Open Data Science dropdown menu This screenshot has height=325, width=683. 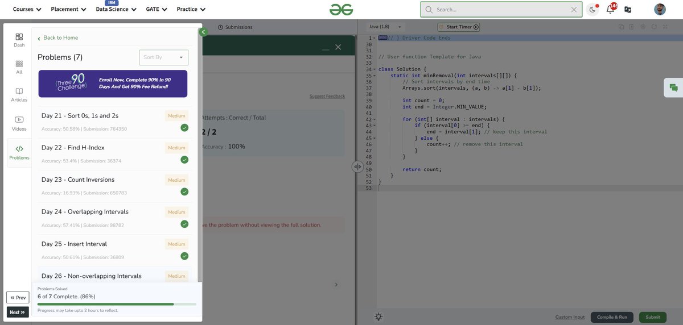[x=116, y=9]
